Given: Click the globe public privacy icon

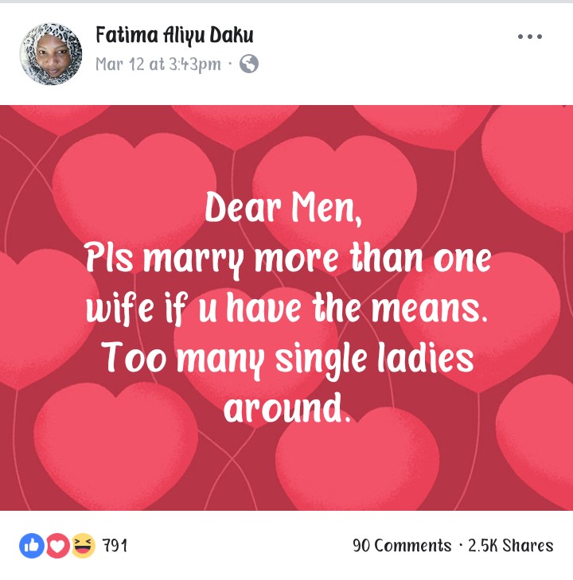Looking at the screenshot, I should coord(249,64).
